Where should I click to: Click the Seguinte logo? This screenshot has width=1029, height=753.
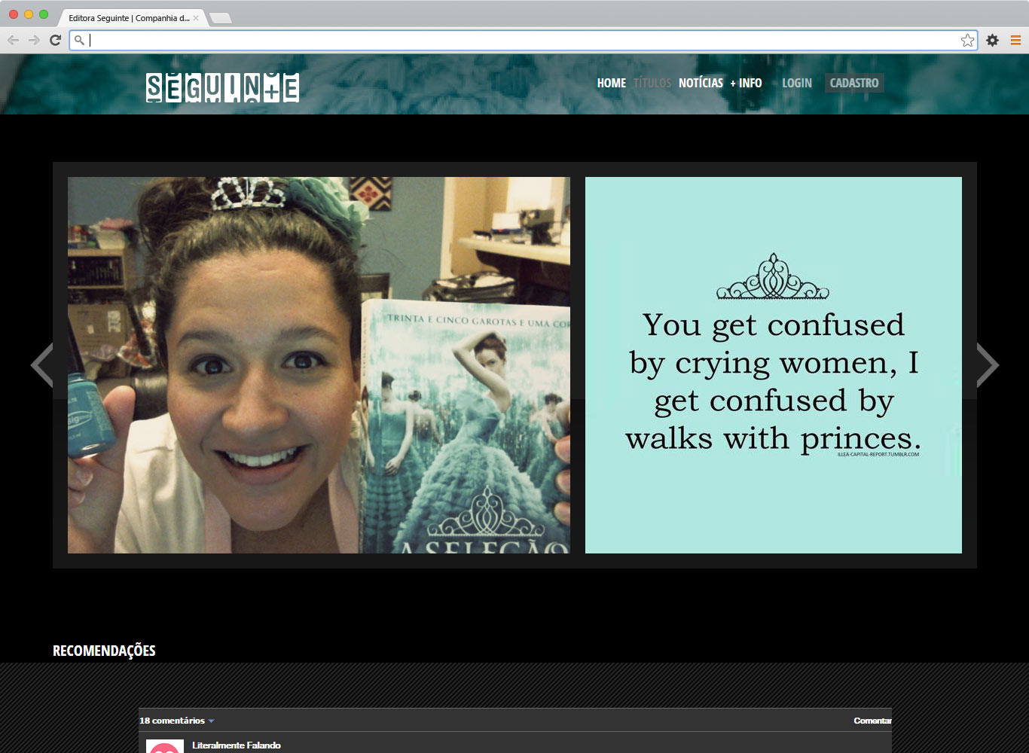pos(222,87)
